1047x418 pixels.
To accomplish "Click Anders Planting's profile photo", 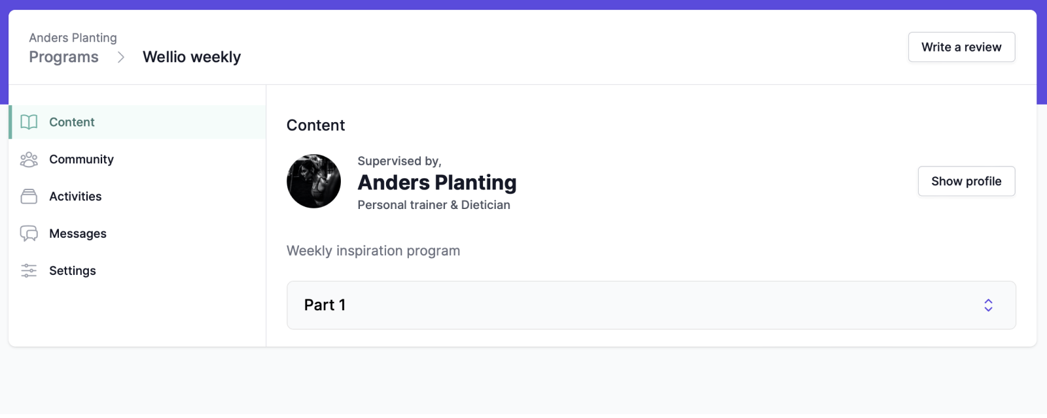I will 313,181.
